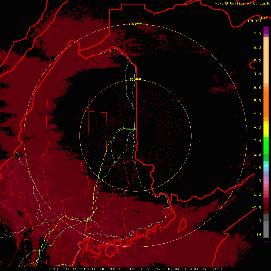Click the 5.0 scale value
271x271 pixels.
pos(257,114)
